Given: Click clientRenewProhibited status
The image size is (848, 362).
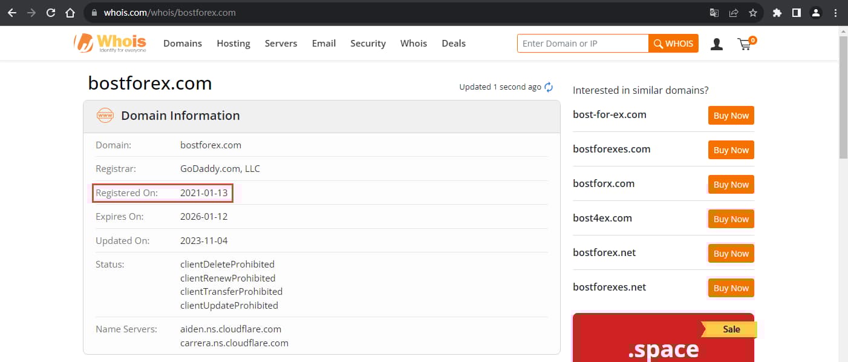Looking at the screenshot, I should click(x=228, y=278).
